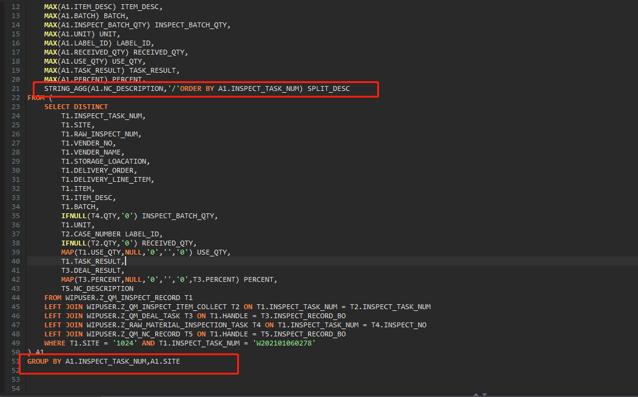The height and width of the screenshot is (397, 638).
Task: Click the LEFT JOIN keyword on line 45
Action: pos(64,306)
